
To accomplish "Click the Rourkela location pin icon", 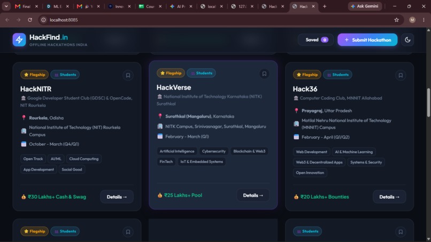I will click(24, 118).
